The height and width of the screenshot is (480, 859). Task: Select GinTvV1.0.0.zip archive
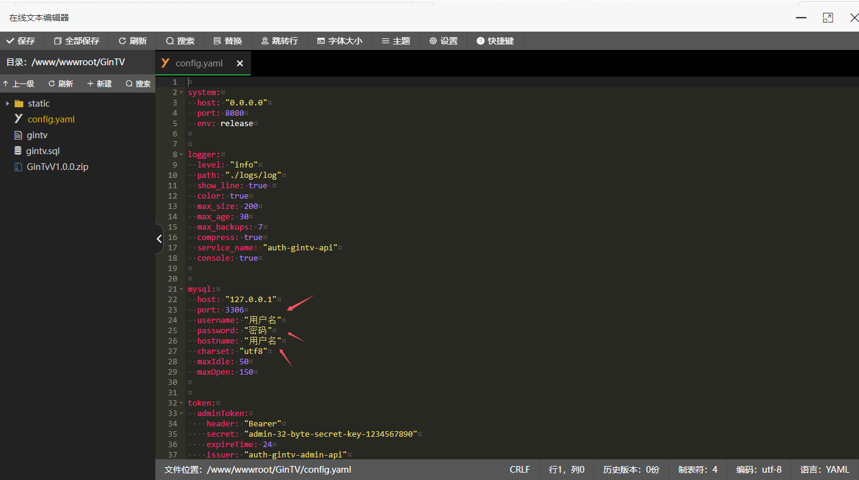pos(57,167)
